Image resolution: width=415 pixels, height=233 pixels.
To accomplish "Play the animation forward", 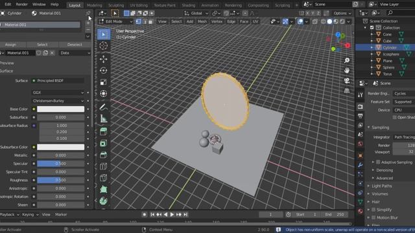I will (x=172, y=214).
